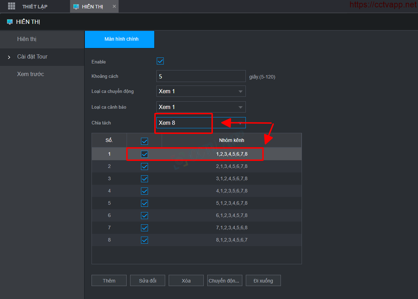This screenshot has height=299, width=418.
Task: Click the Thêm button
Action: [x=109, y=281]
